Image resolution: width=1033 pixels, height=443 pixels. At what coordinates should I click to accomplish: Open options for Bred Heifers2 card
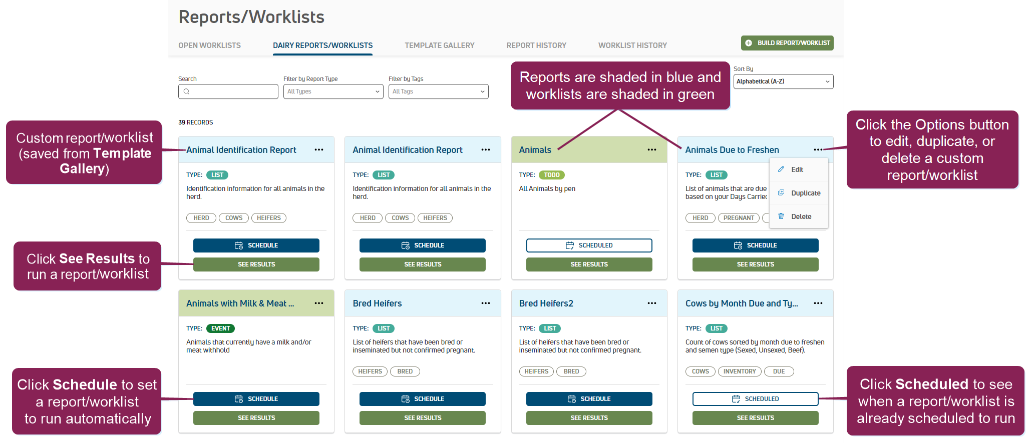click(x=651, y=303)
